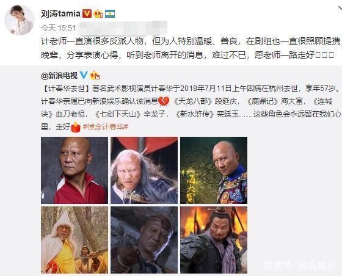Open the armored general with fire photo

pos(214,240)
